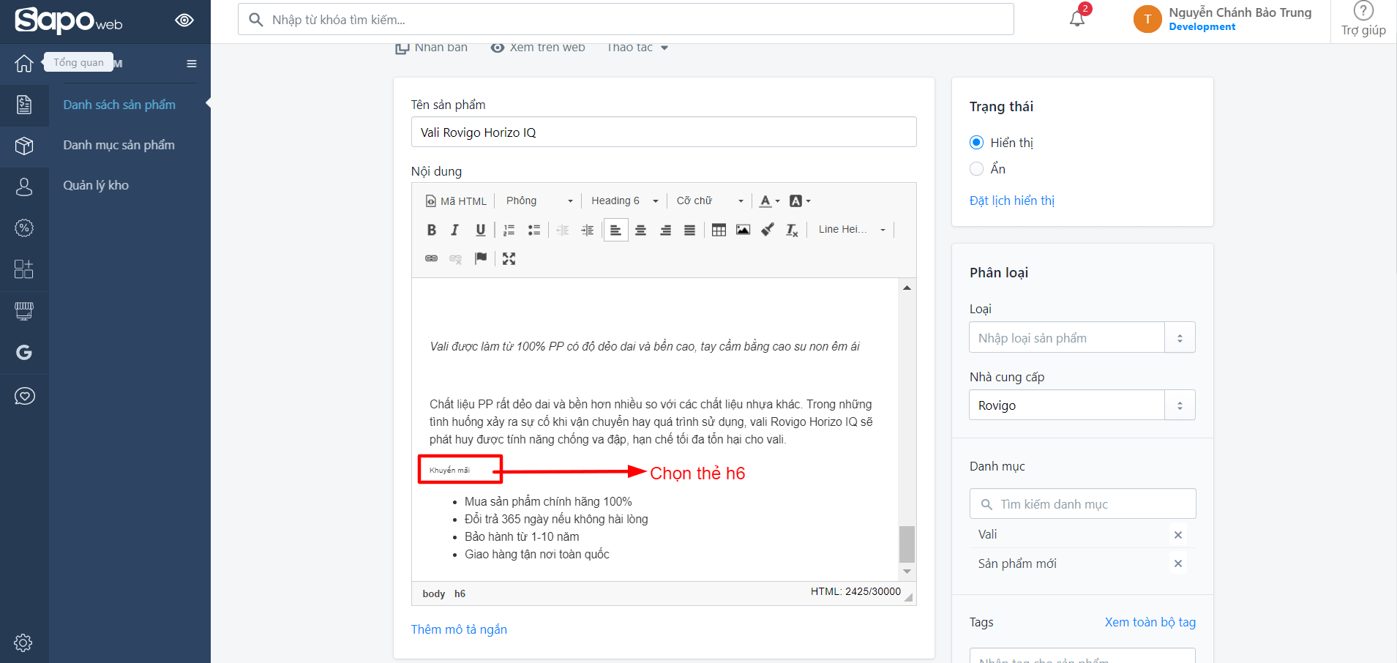The image size is (1397, 663).
Task: Remove the Sản phẩm mới category
Action: tap(1178, 563)
